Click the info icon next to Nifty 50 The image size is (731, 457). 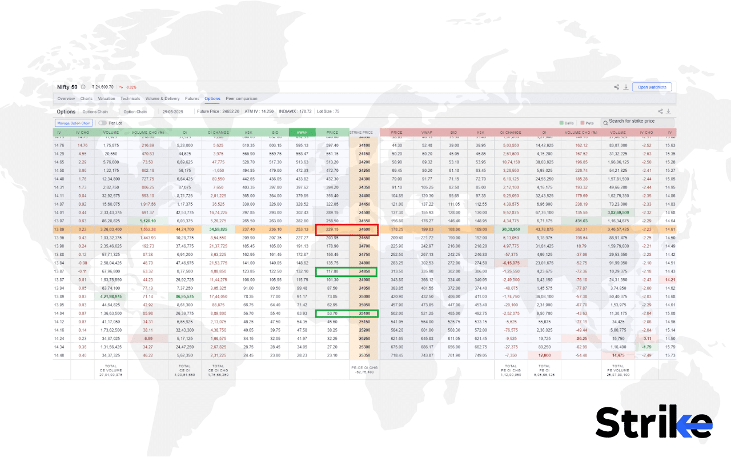82,87
